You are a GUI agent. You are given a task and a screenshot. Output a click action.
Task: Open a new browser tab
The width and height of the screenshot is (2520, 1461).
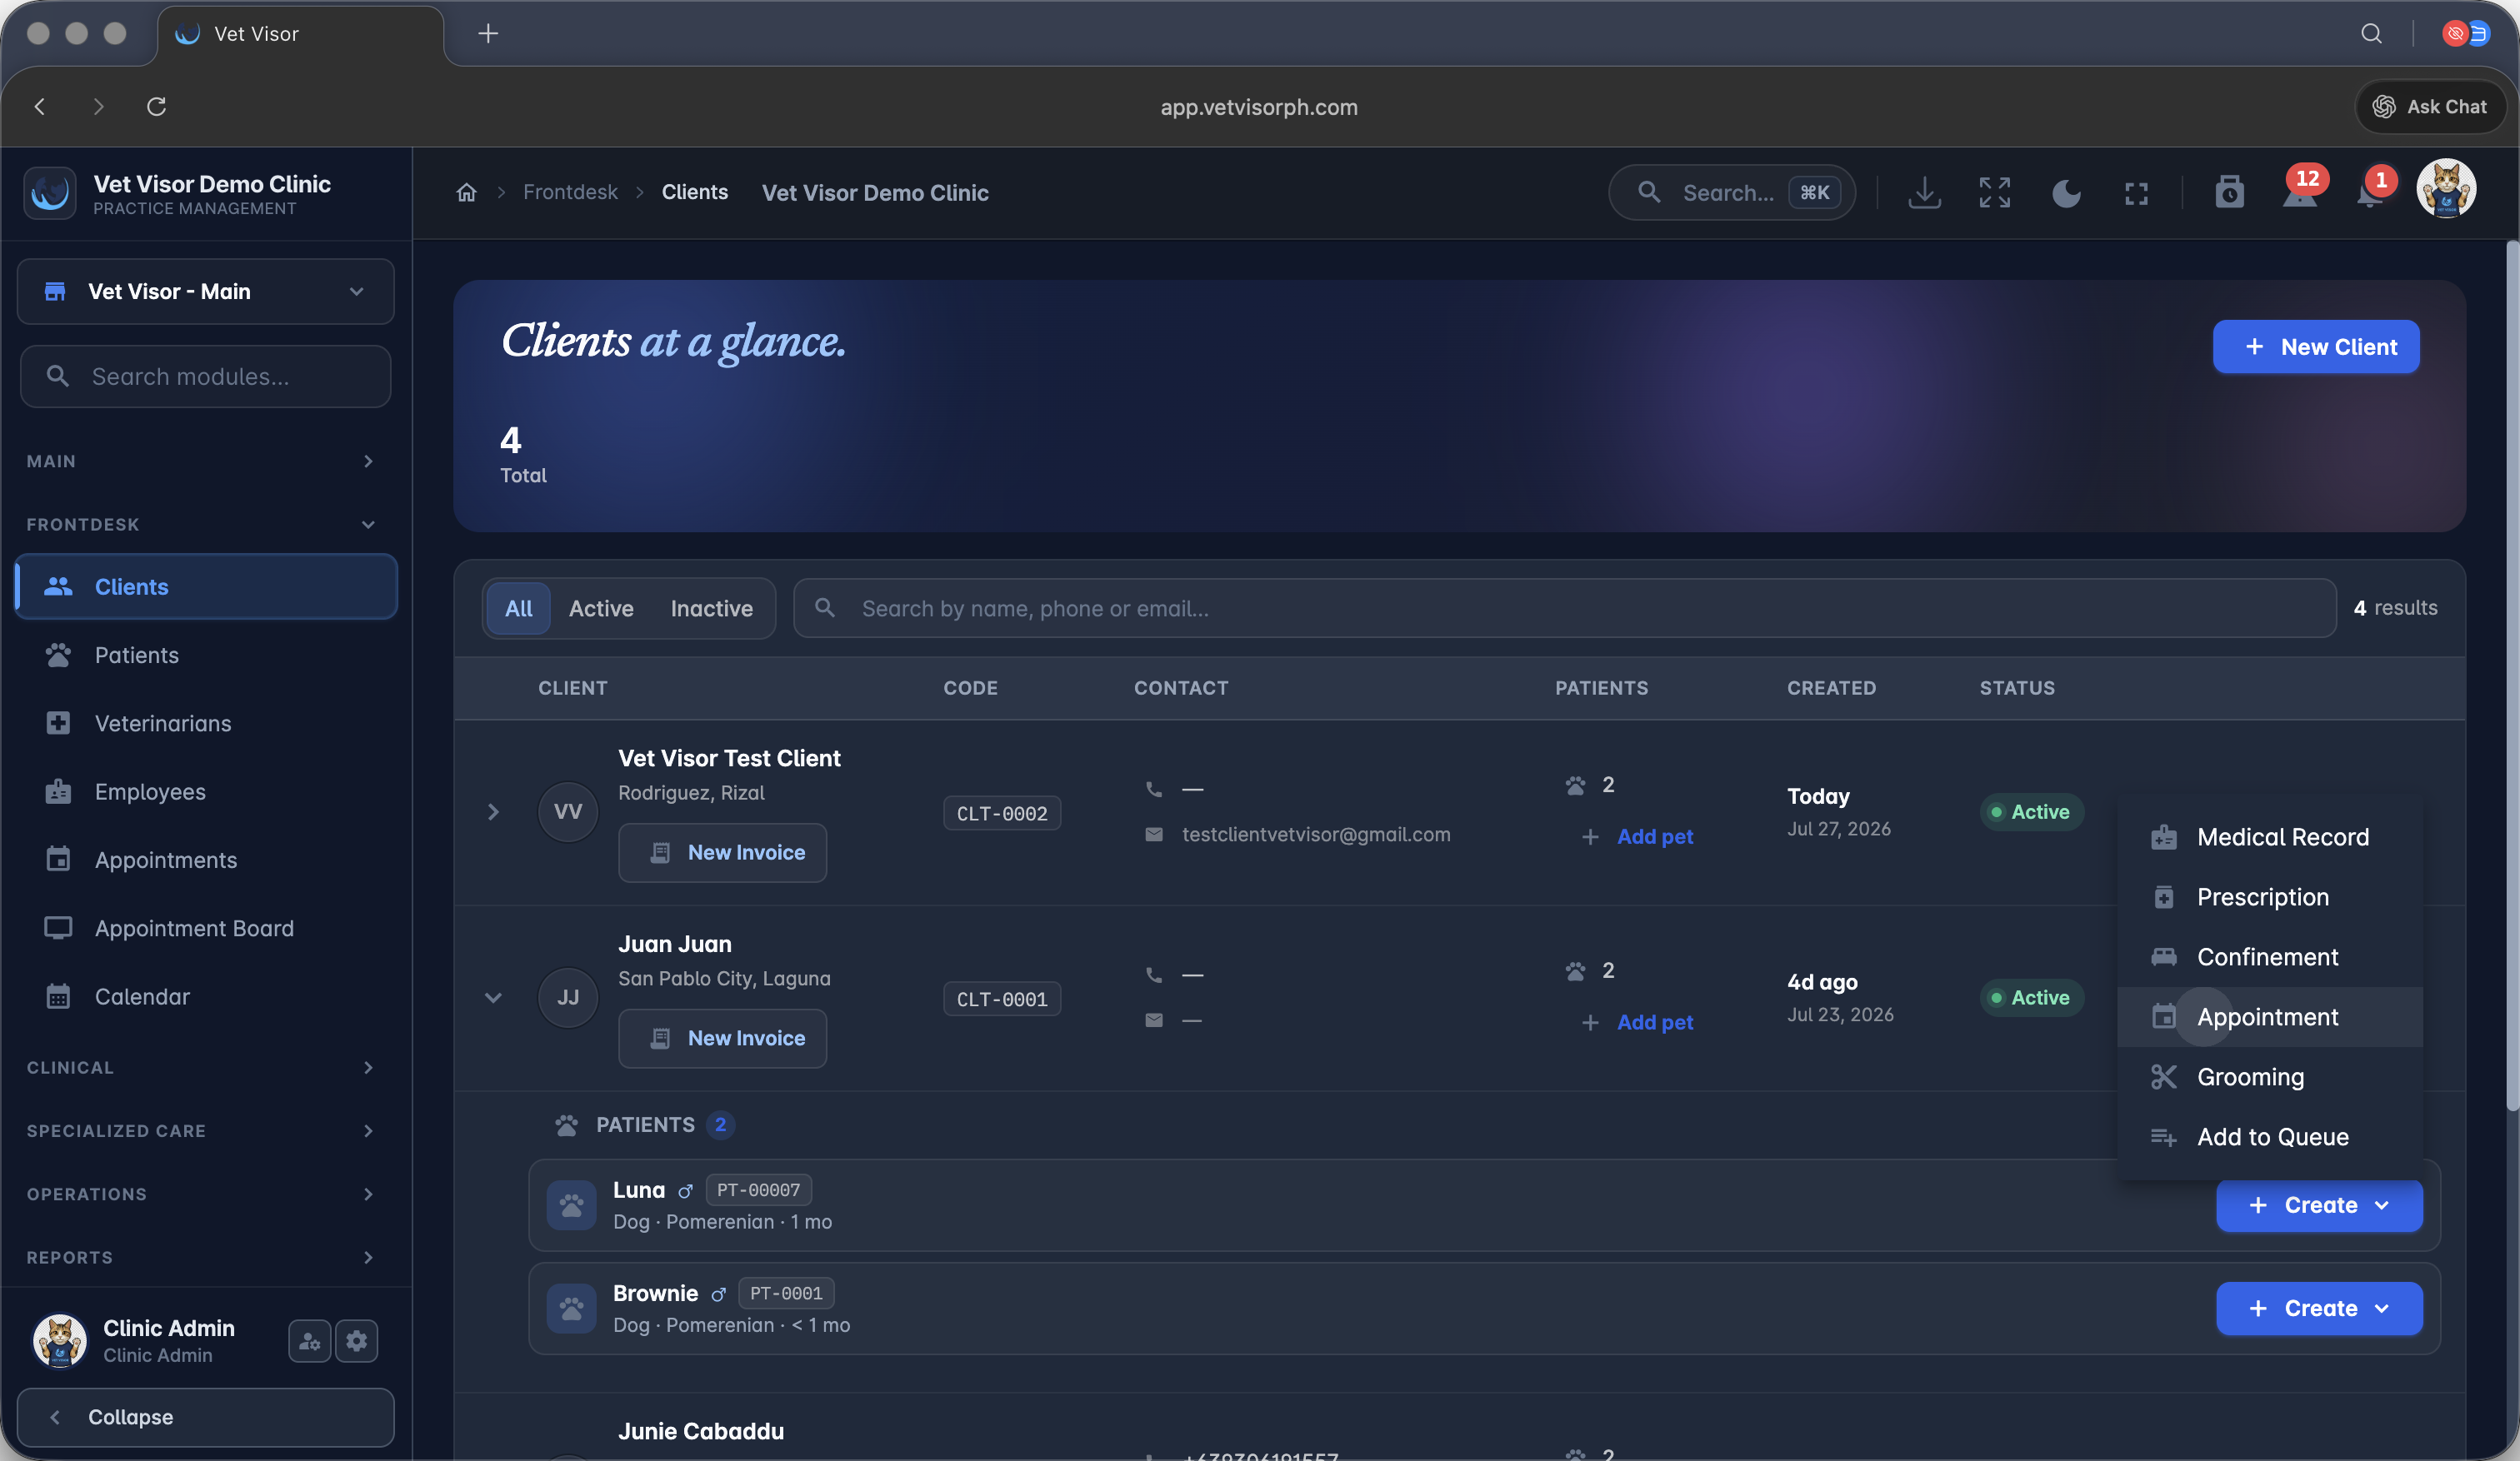coord(488,33)
